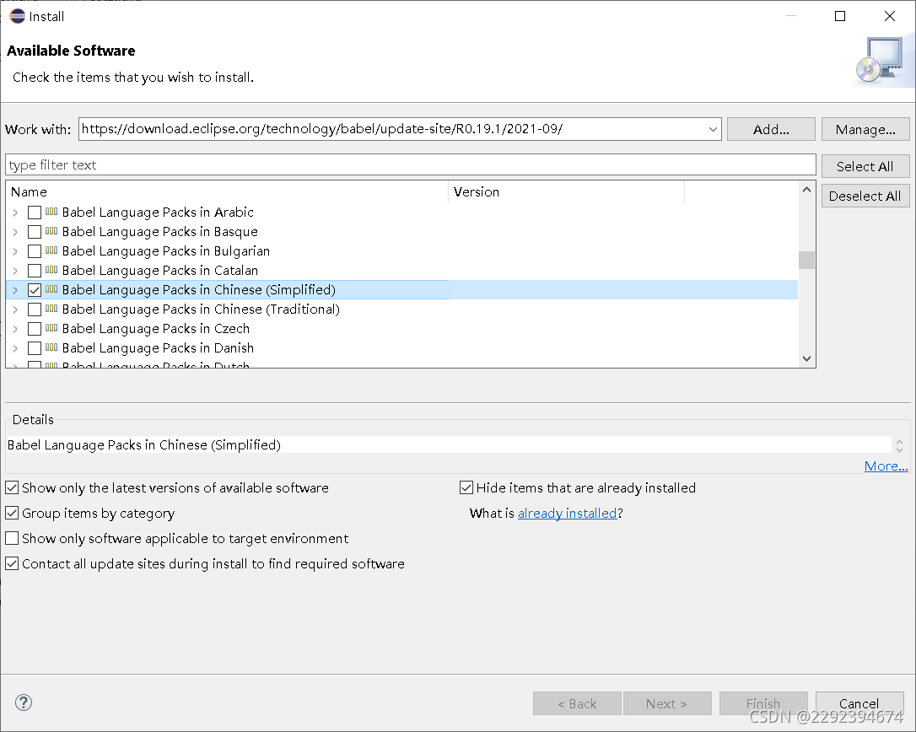The image size is (916, 732).
Task: Check the Catalan language pack checkbox
Action: click(35, 271)
